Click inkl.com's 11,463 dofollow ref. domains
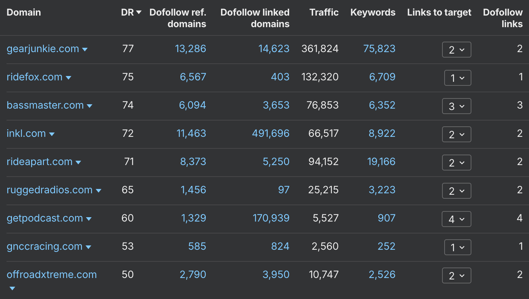Screen dimensions: 529x299 pos(191,134)
